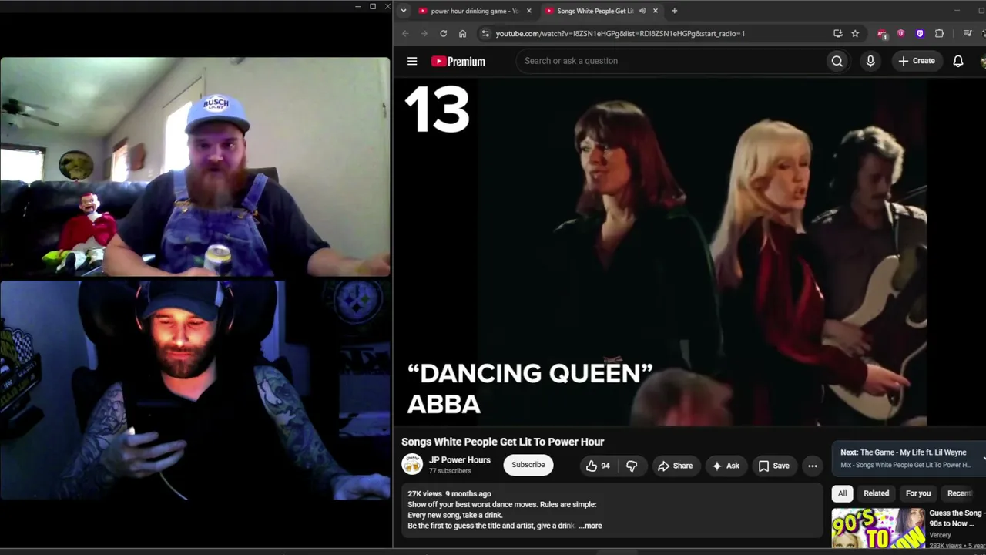Image resolution: width=986 pixels, height=555 pixels.
Task: Open YouTube notifications bell
Action: coord(958,61)
